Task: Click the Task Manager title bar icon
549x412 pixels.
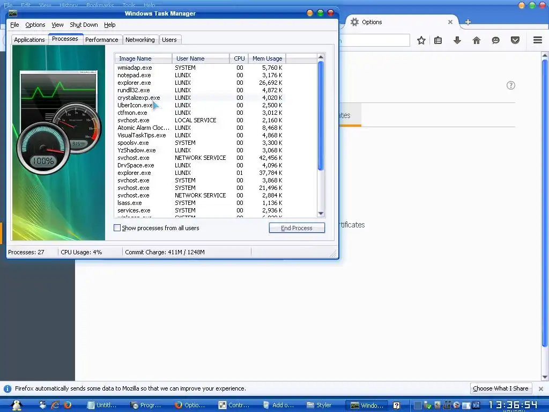Action: pos(13,13)
